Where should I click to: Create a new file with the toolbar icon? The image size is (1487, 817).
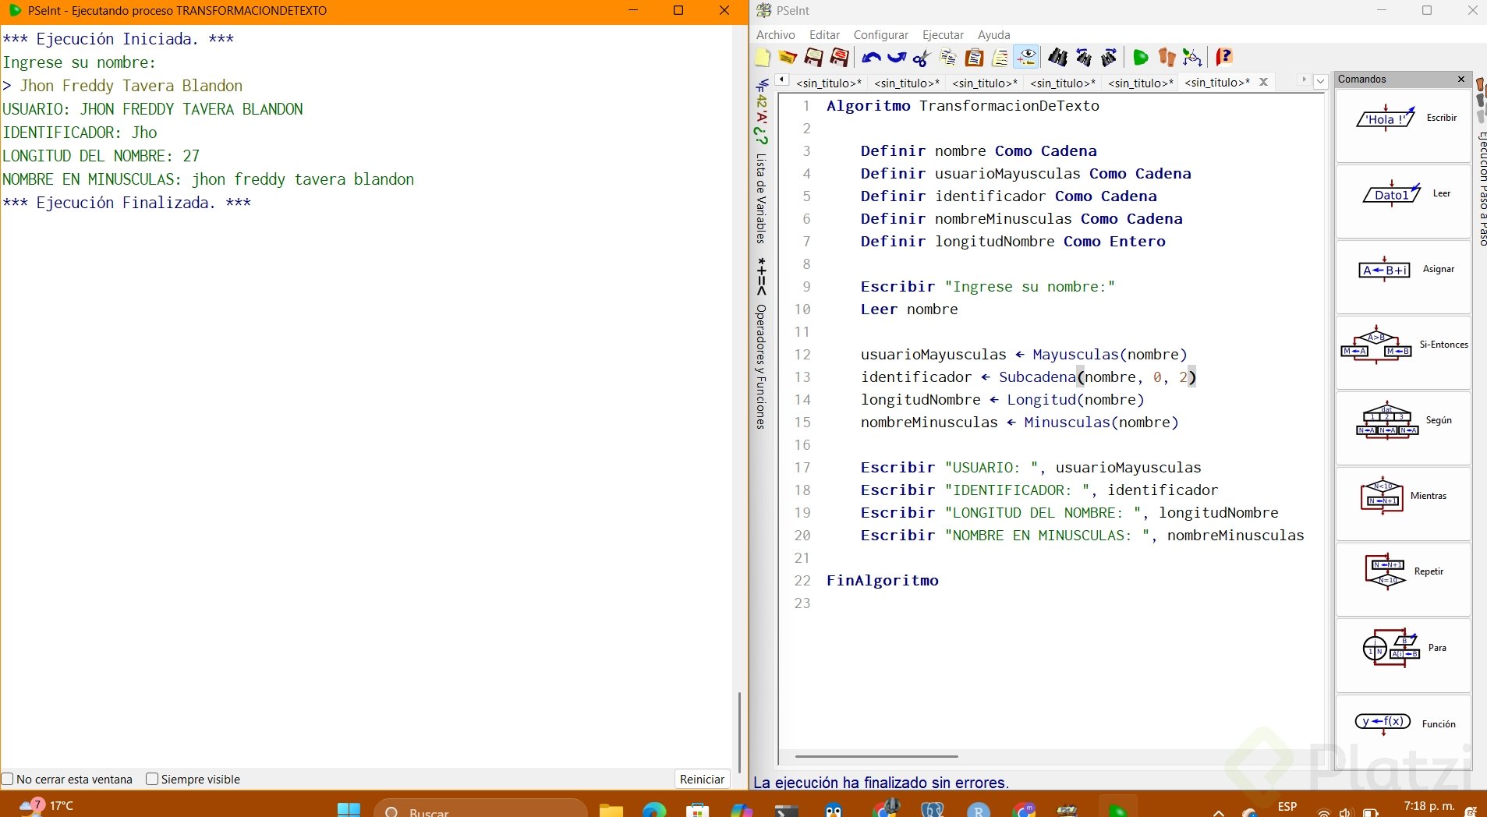click(x=763, y=58)
